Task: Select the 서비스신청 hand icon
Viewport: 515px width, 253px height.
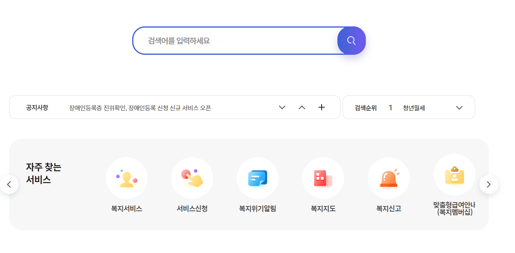Action: coord(192,178)
